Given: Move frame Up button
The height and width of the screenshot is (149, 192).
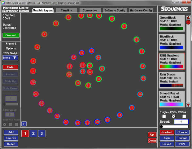Looking at the screenshot, I should pos(152,134).
